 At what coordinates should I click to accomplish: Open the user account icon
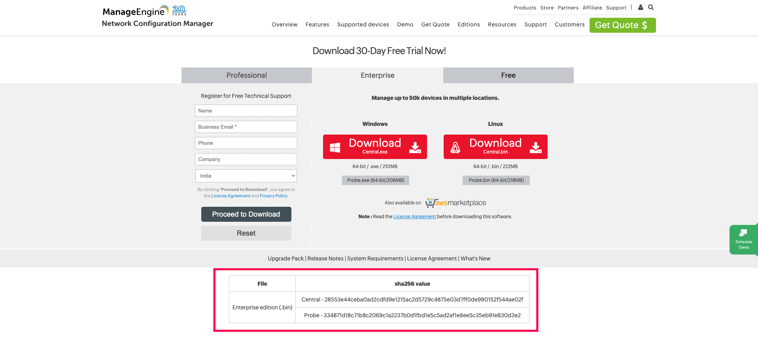(x=641, y=7)
